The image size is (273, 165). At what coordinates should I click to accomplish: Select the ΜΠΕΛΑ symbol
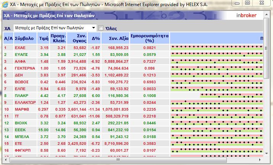(22, 137)
